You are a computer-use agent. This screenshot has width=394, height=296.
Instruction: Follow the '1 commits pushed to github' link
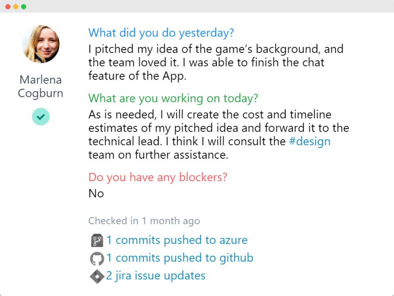(180, 258)
